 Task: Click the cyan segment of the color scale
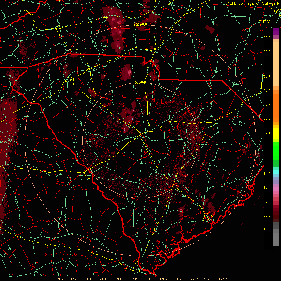coord(276,172)
